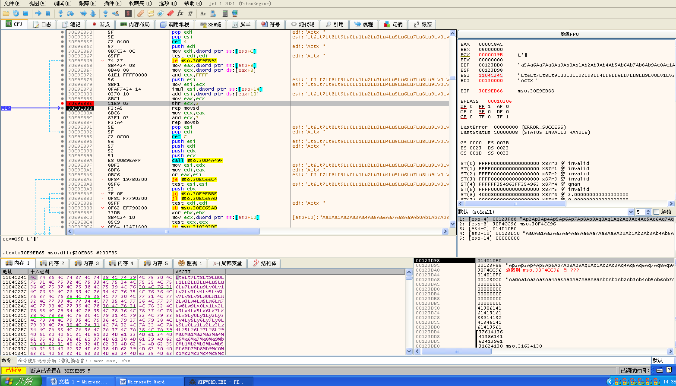
Task: Open the calculator toolbar icon
Action: (225, 13)
